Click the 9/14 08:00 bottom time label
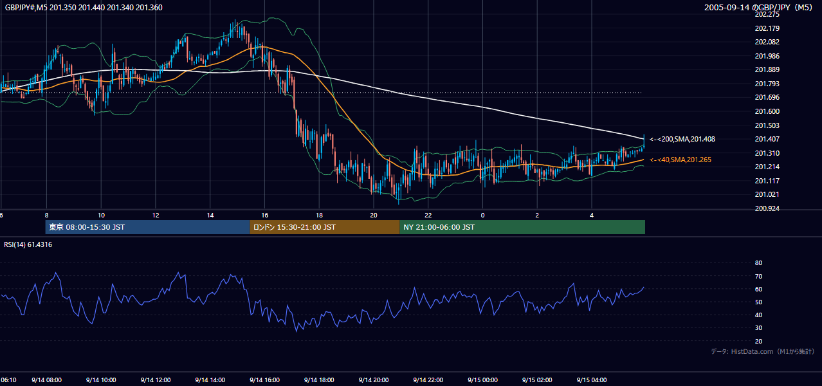This screenshot has height=386, width=822. point(46,380)
